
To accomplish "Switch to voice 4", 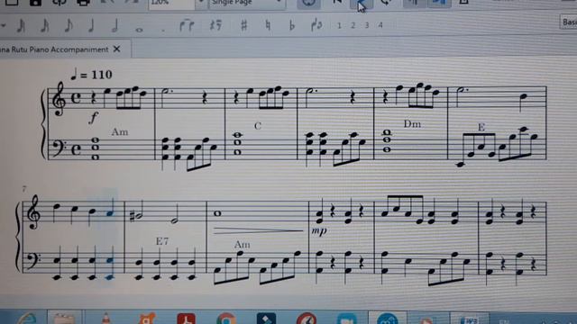I will click(380, 25).
